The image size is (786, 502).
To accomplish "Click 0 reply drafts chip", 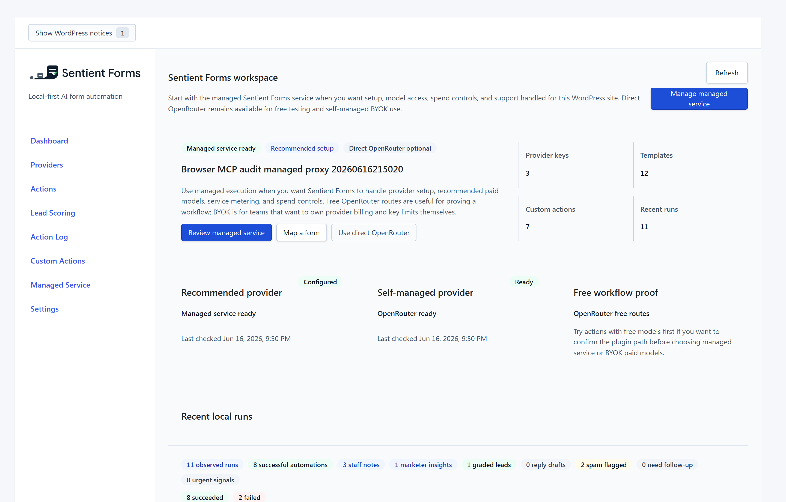I will tap(546, 465).
